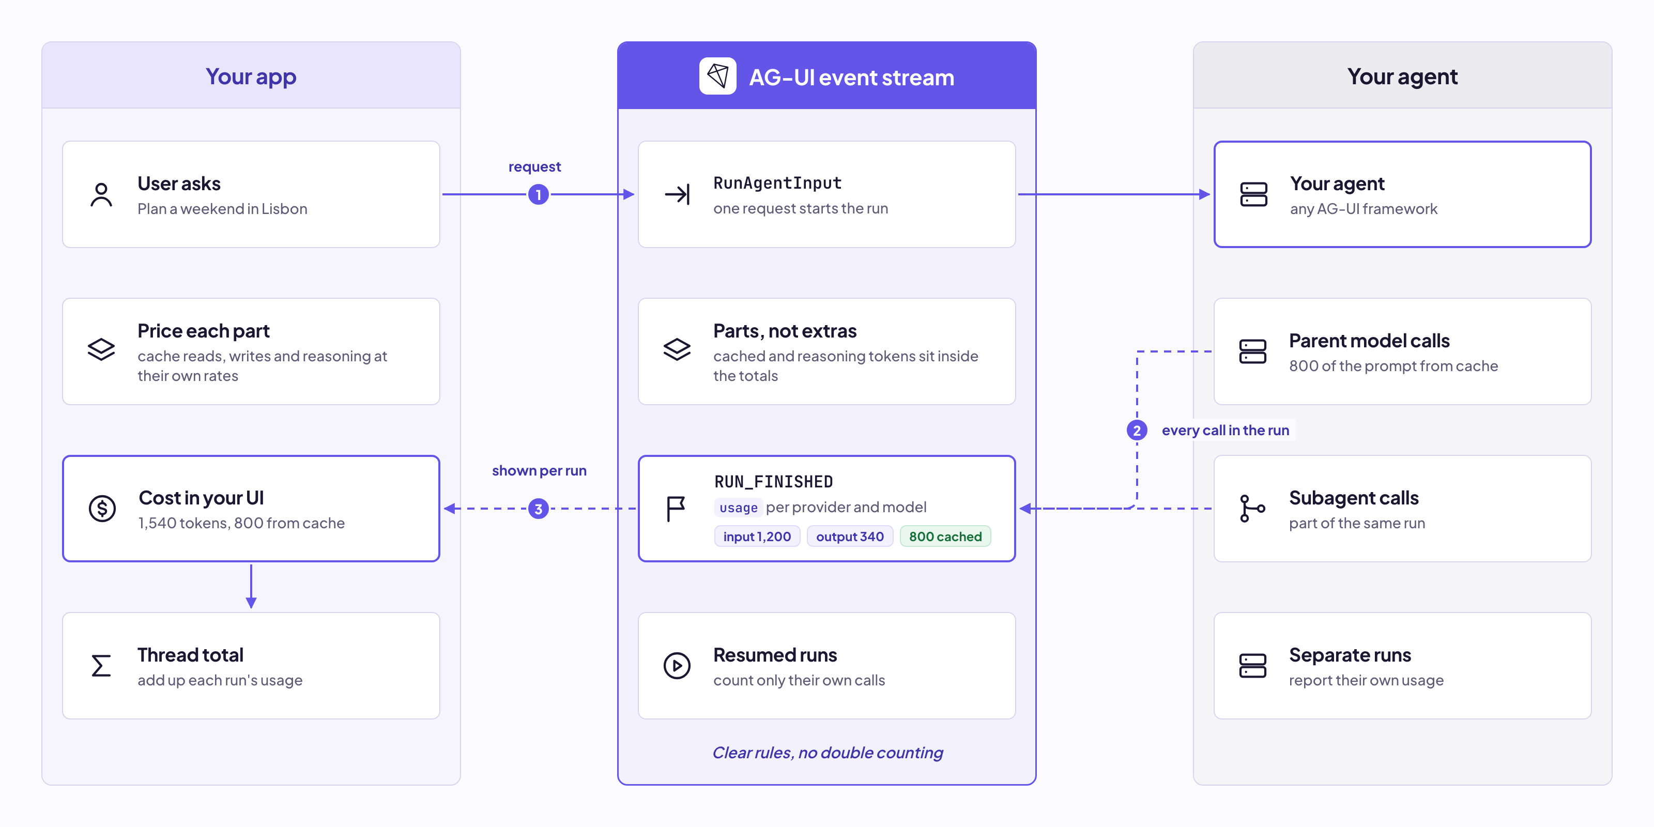Click "1,540 tokens, 800 from cache" text

point(241,523)
